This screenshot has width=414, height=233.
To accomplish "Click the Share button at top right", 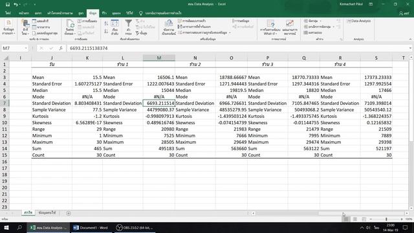I will (404, 13).
